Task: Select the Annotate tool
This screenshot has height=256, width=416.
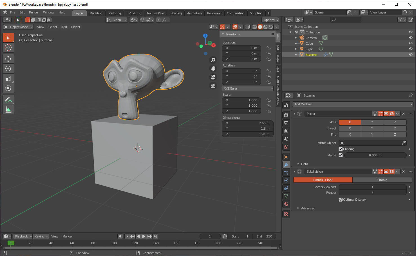Action: (x=8, y=99)
